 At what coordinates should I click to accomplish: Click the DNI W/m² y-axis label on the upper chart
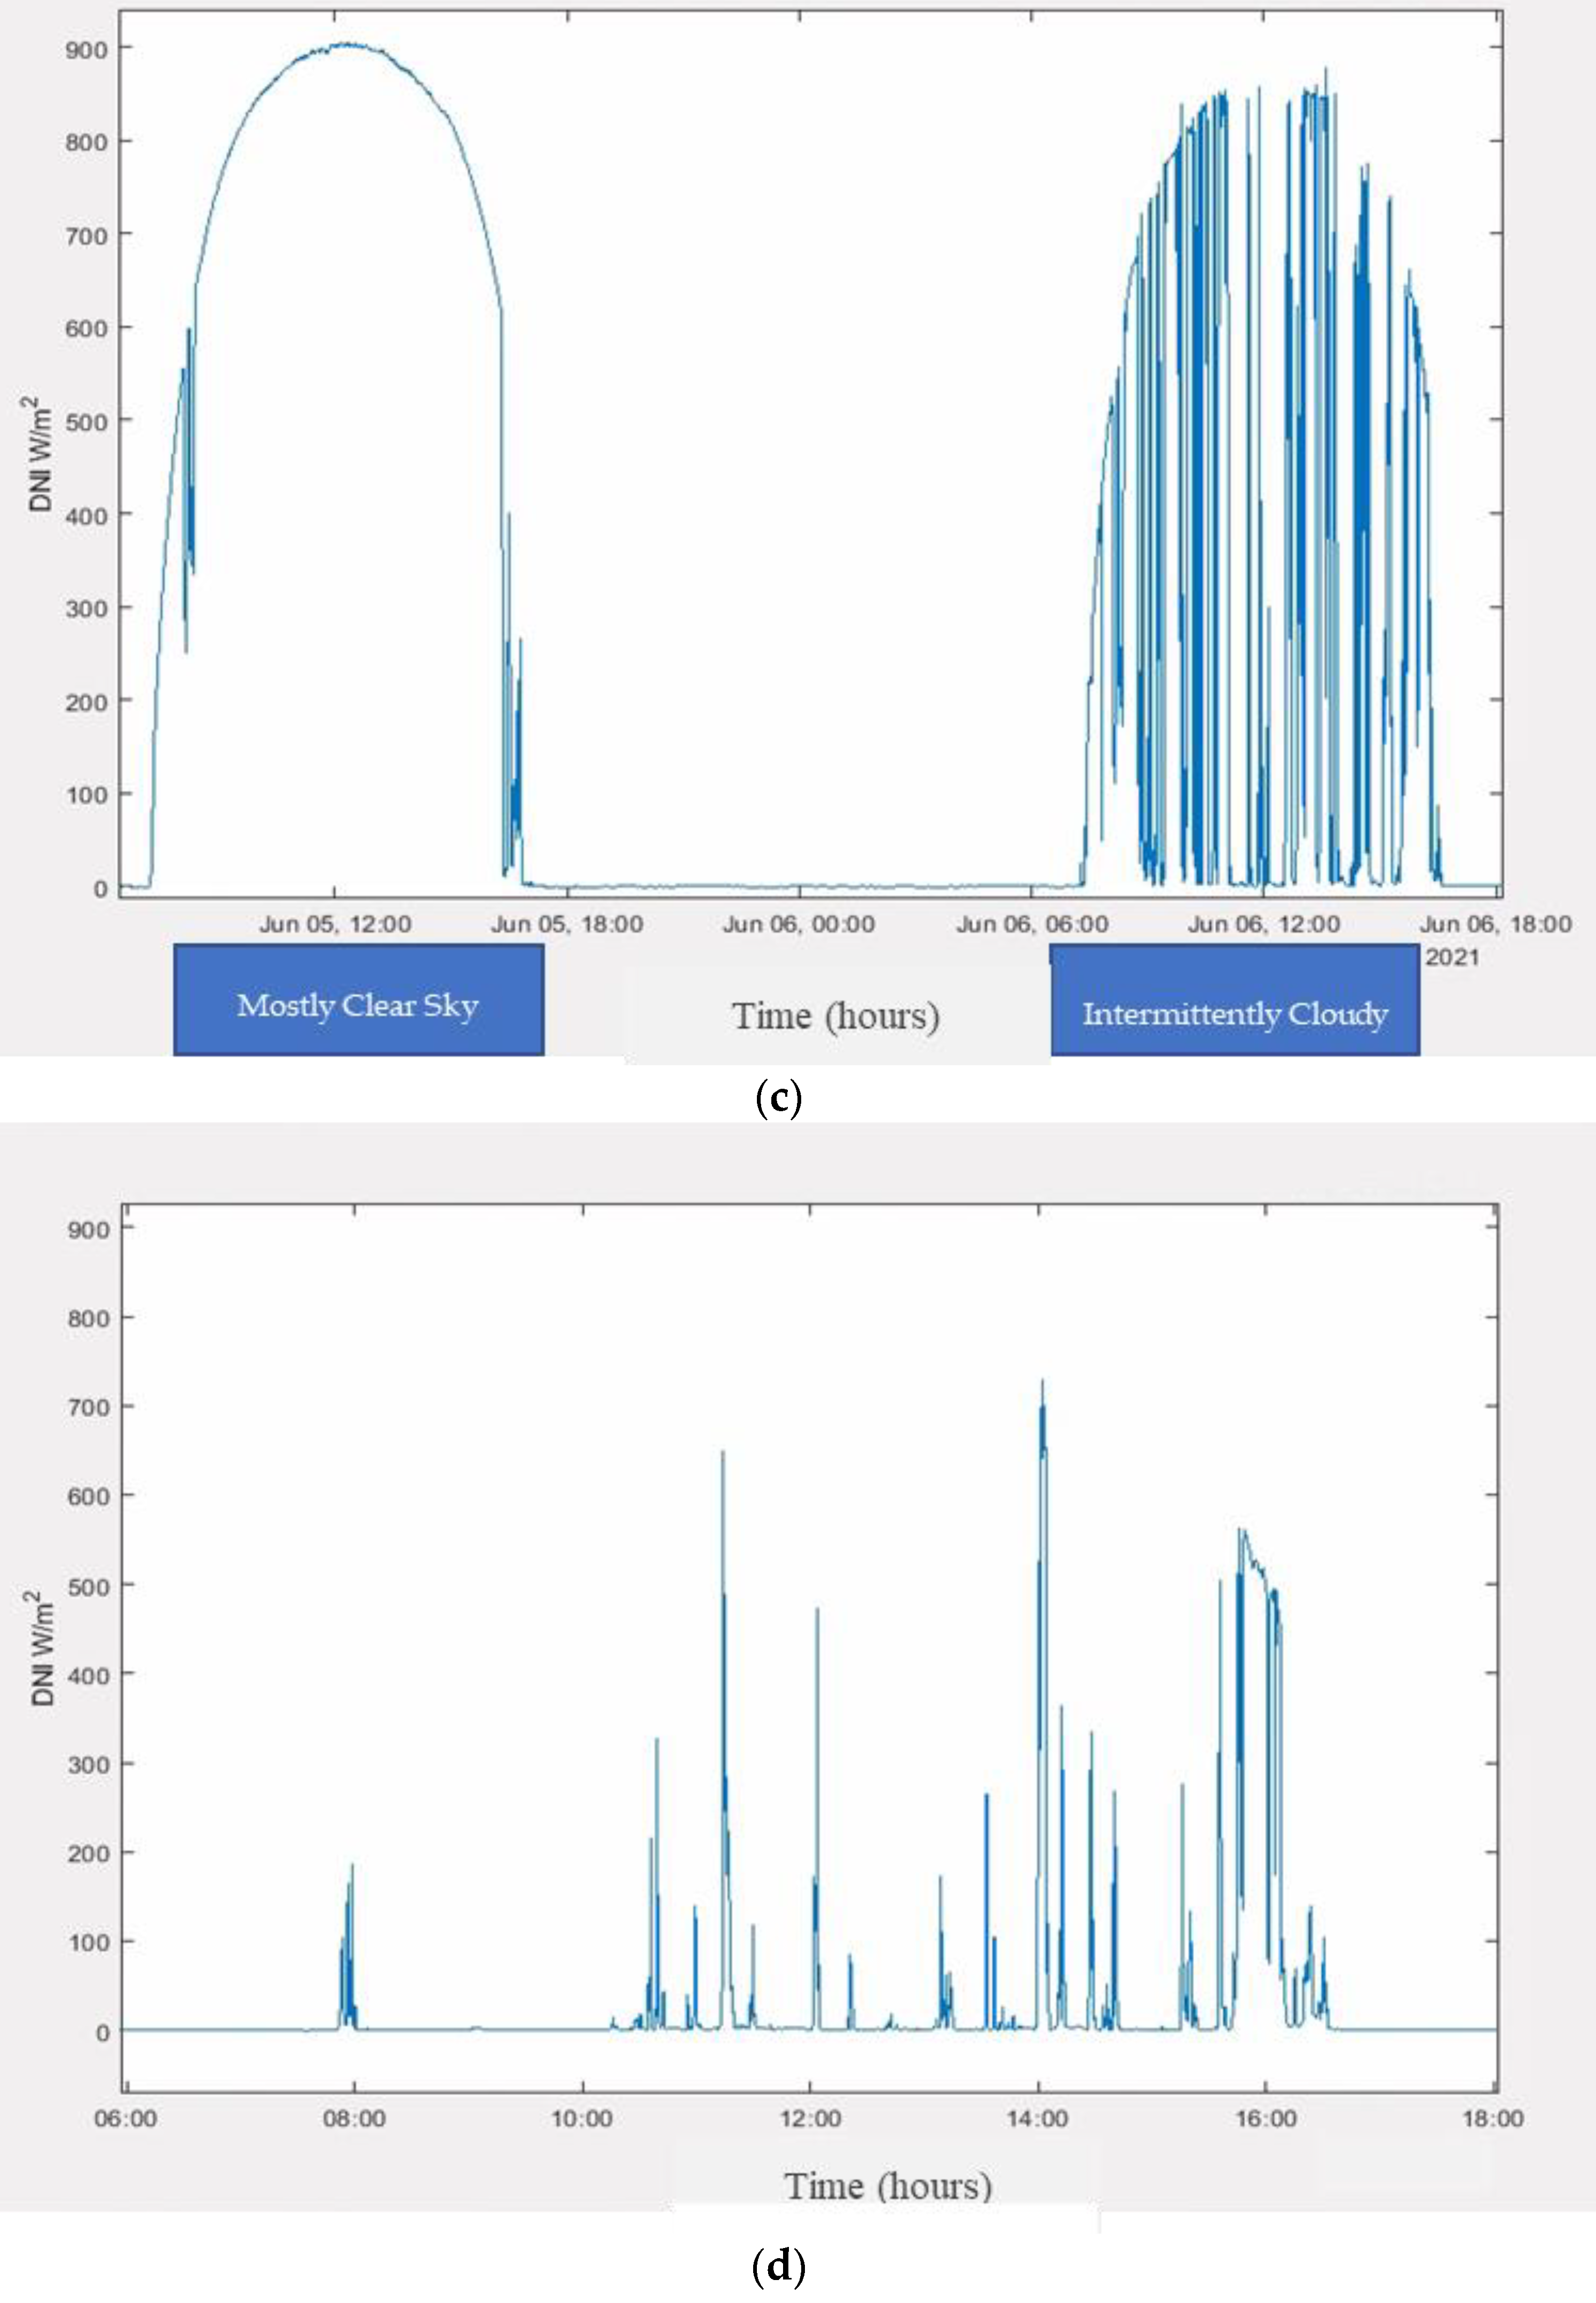pos(41,454)
